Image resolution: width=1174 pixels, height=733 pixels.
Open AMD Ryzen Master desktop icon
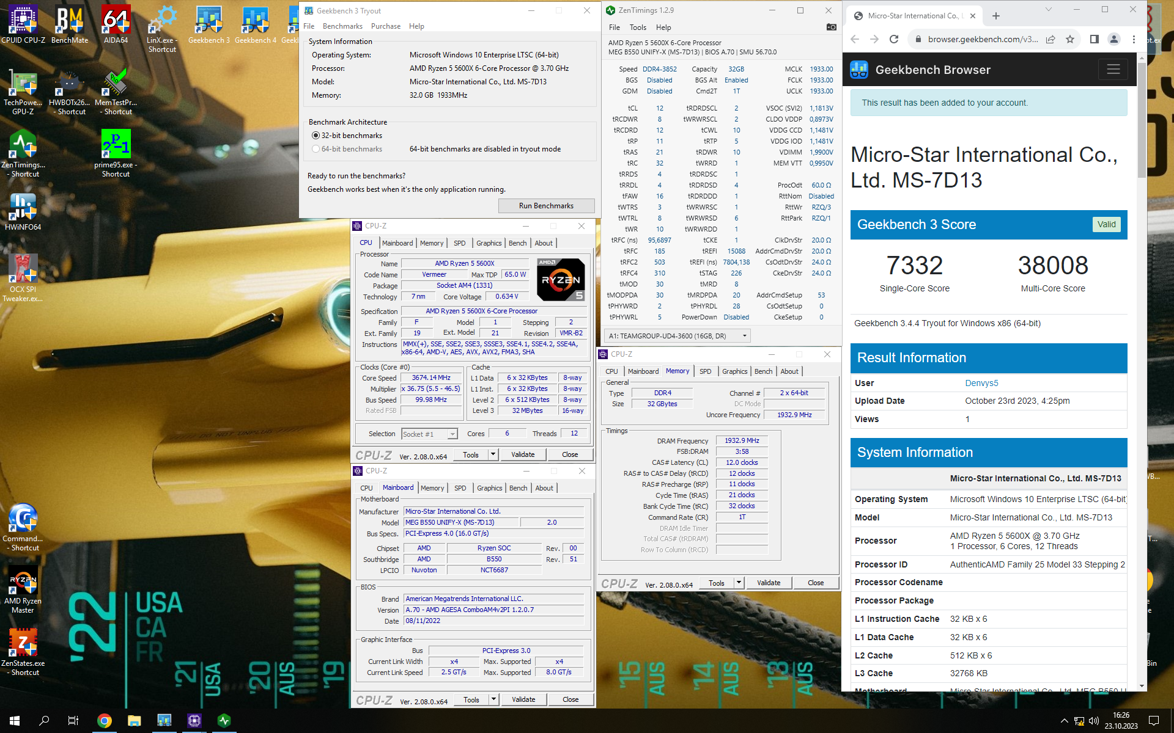[x=23, y=589]
